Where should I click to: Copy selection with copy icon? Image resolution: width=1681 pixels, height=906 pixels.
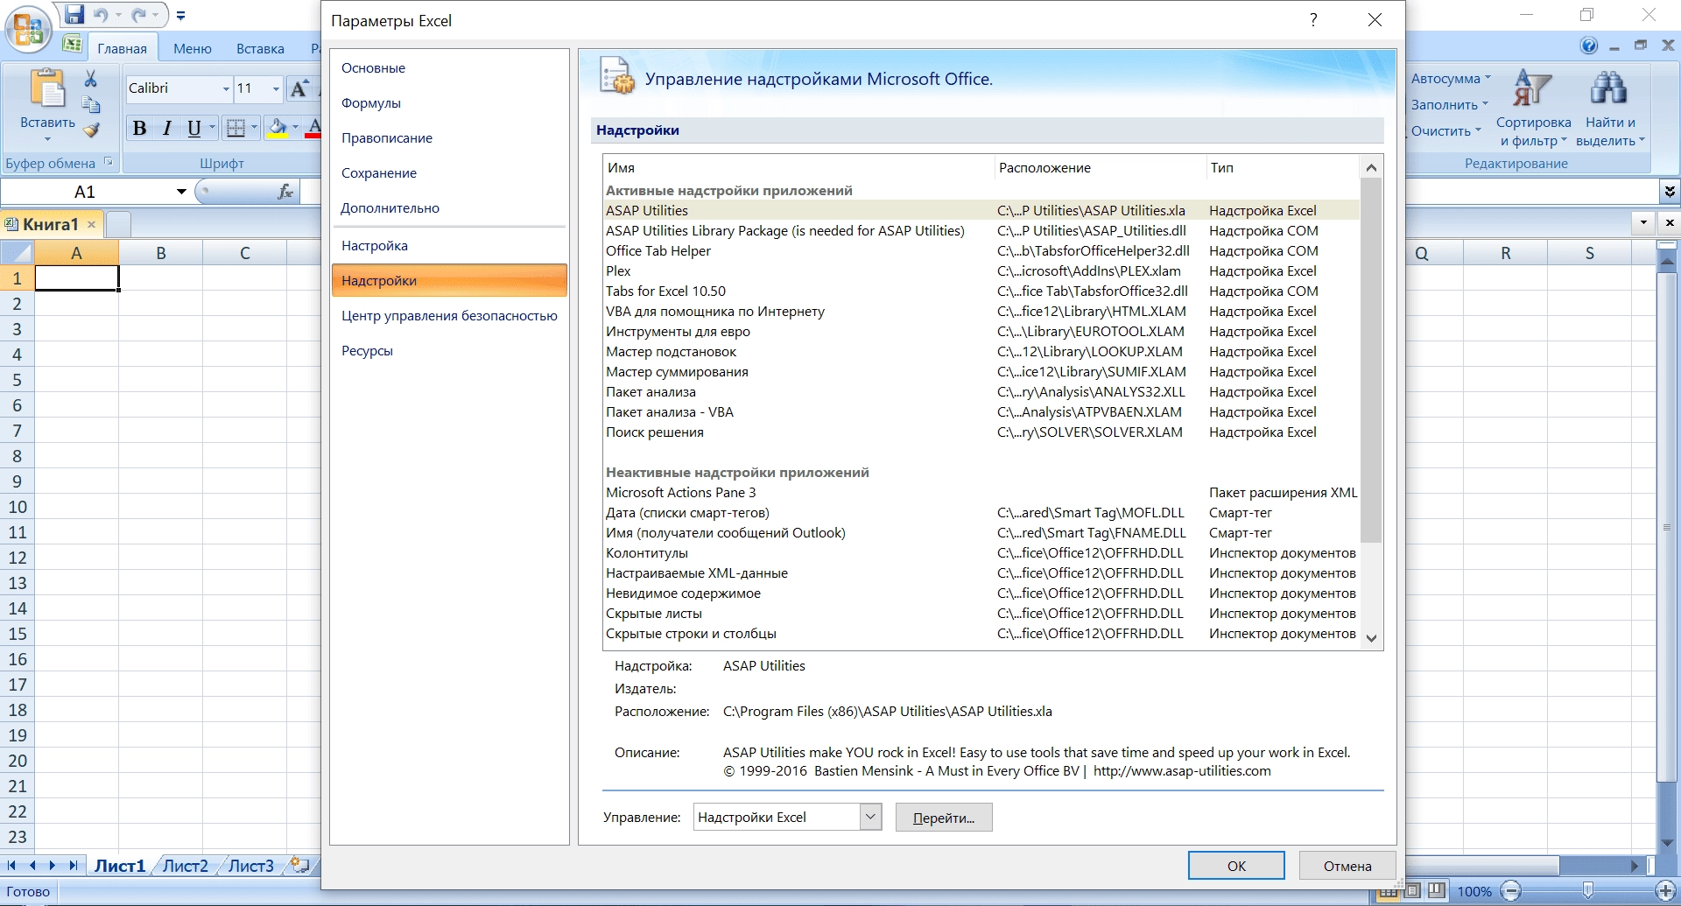[90, 105]
